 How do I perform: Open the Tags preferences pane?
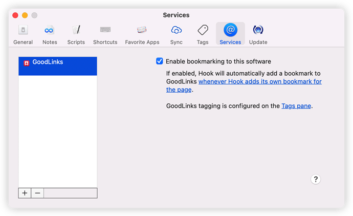click(x=203, y=34)
